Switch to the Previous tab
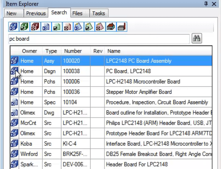Screen dimensions: 221x169 coord(36,13)
